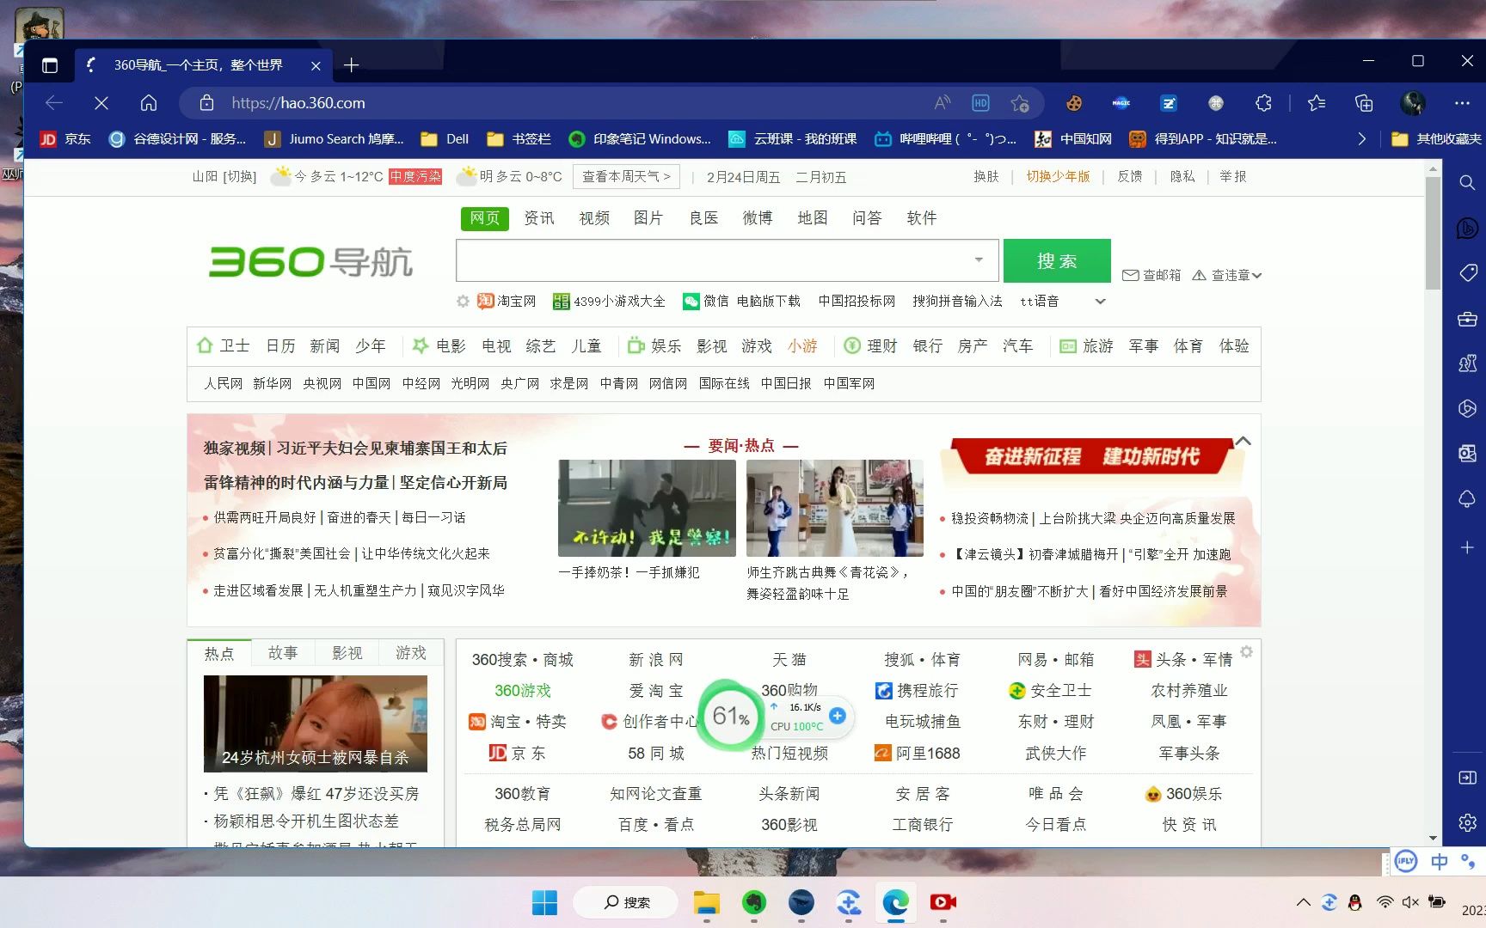
Task: Open site grid settings gear icon
Action: (1247, 652)
